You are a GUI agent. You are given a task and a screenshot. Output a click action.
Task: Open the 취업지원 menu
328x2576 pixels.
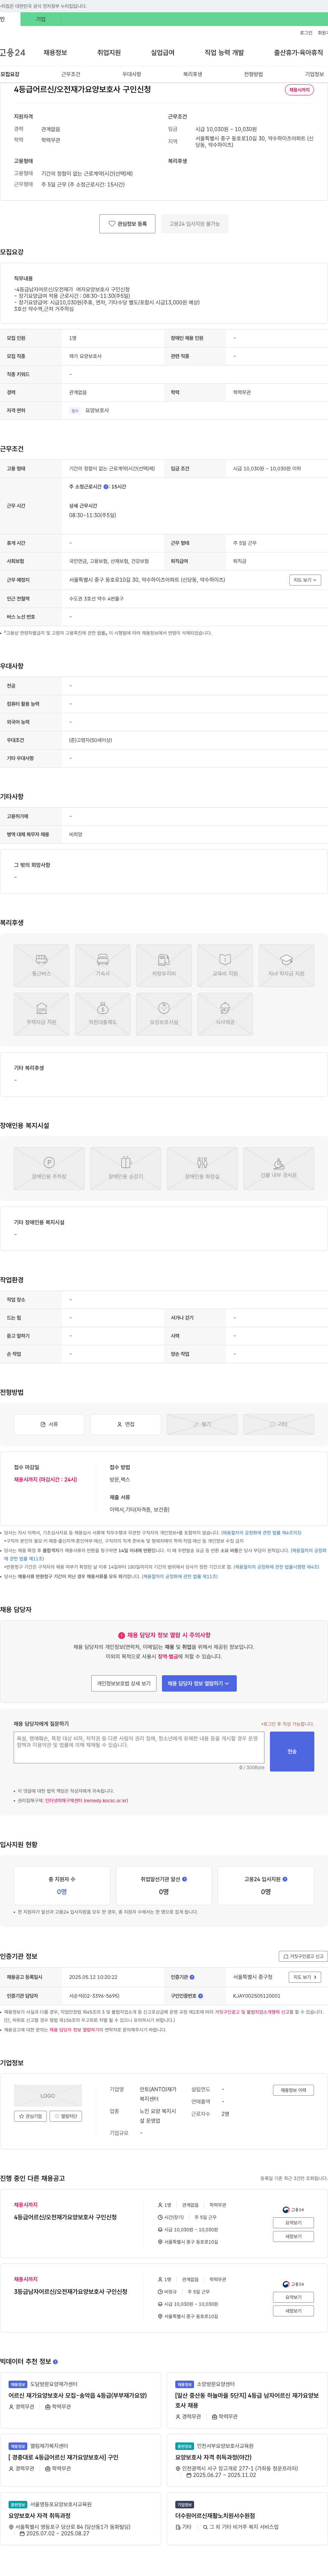[x=109, y=52]
